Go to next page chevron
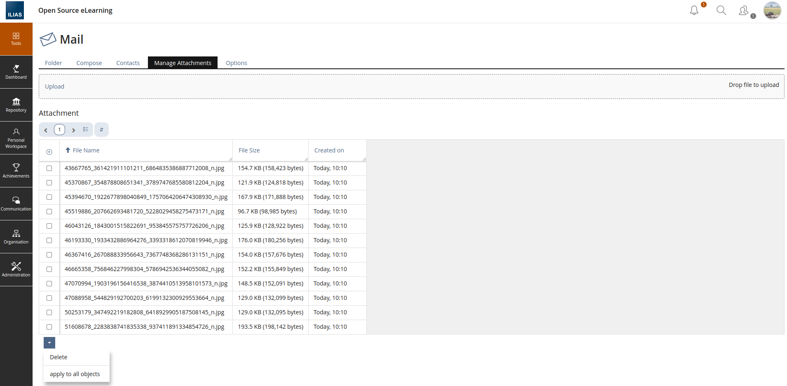Viewport: 787px width, 386px height. (73, 130)
